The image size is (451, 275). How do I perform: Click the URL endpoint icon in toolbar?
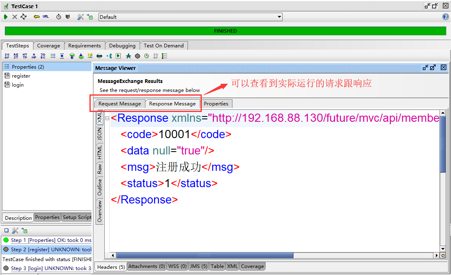45,17
